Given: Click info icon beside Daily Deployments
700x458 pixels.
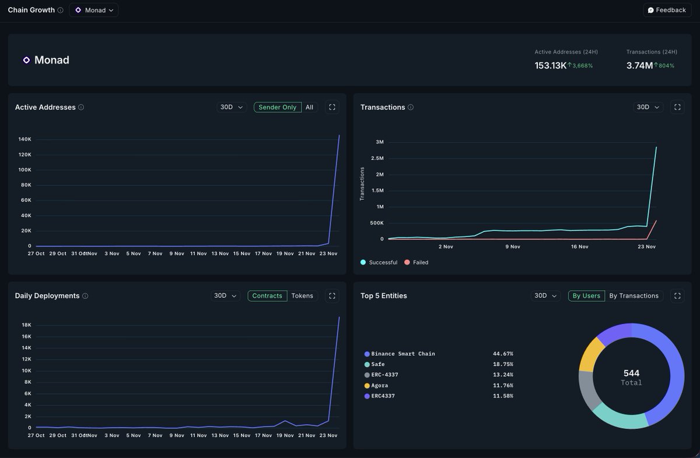Looking at the screenshot, I should point(85,296).
